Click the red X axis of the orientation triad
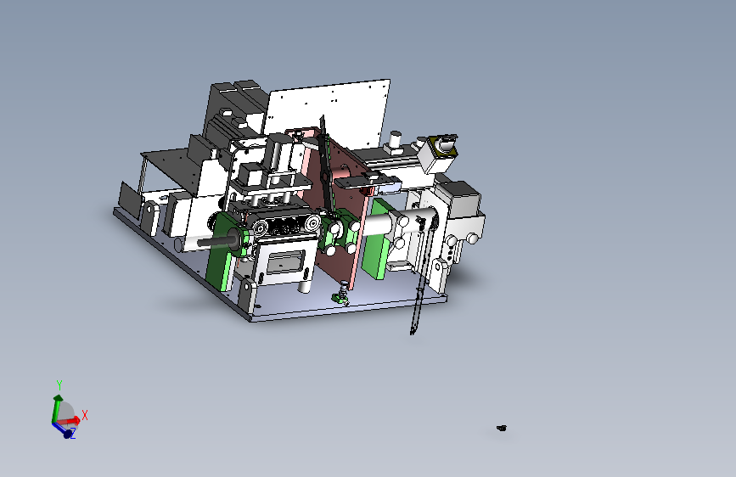 tap(70, 421)
